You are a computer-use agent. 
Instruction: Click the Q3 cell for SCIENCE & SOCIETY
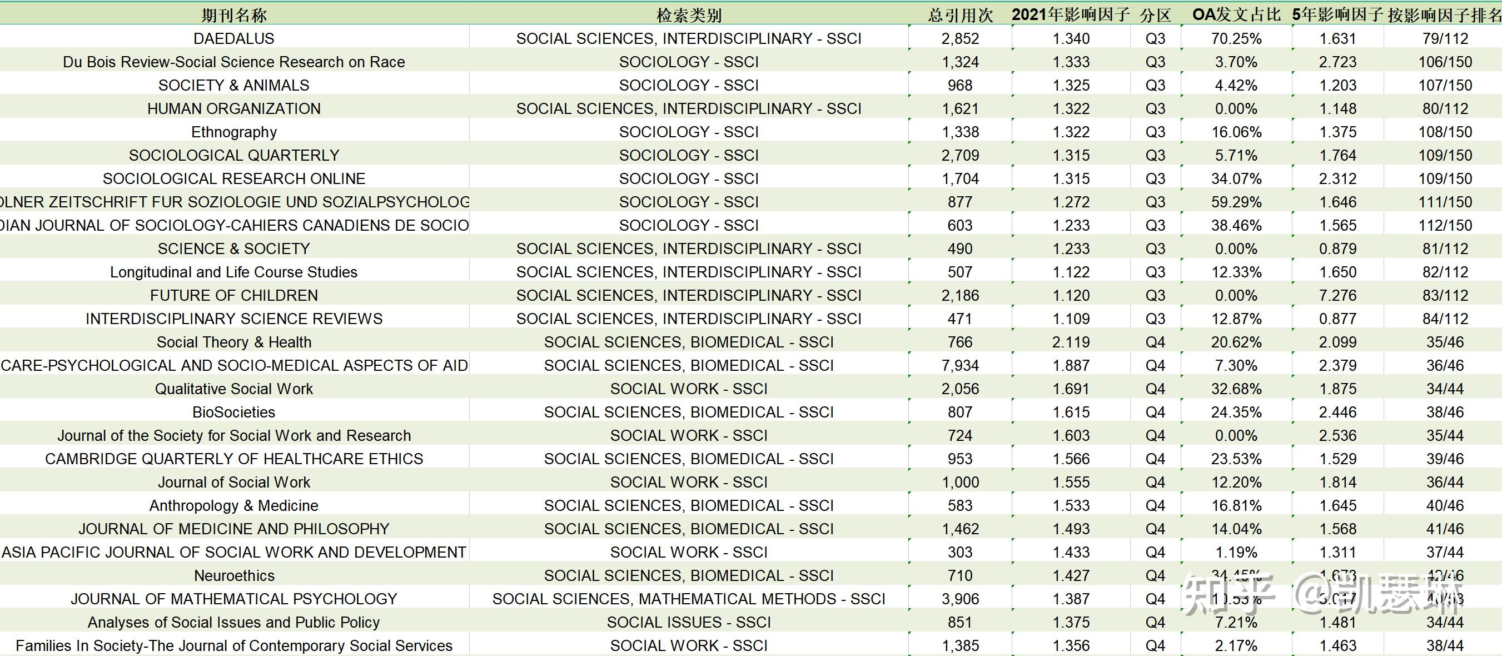tap(1155, 249)
